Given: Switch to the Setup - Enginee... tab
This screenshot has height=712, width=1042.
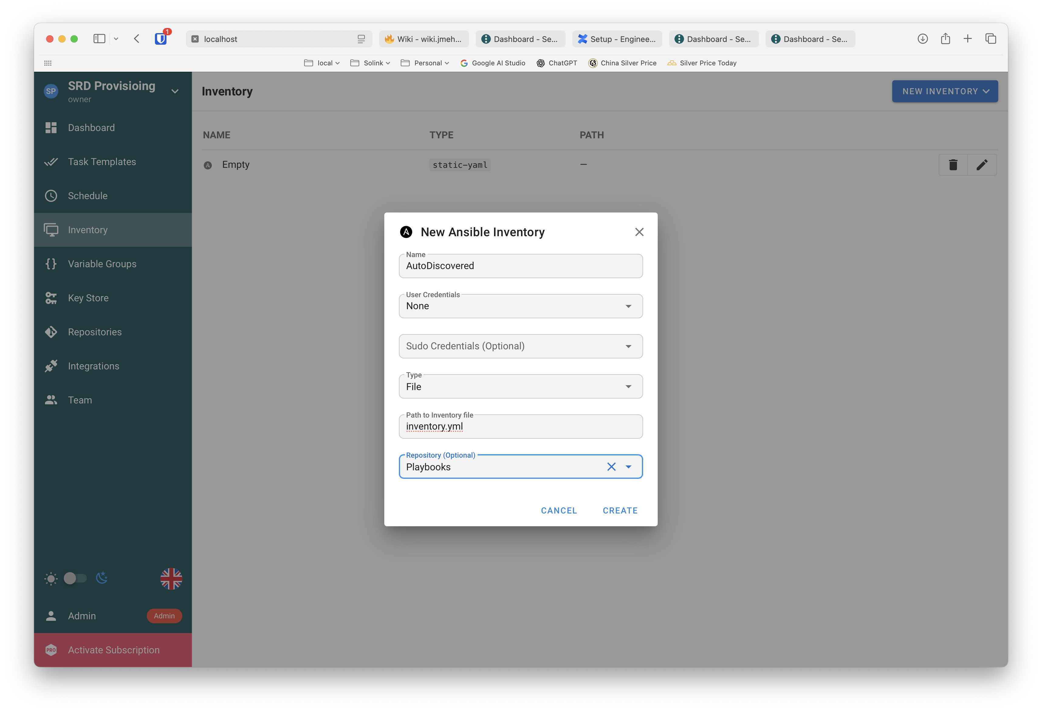Looking at the screenshot, I should (x=616, y=39).
